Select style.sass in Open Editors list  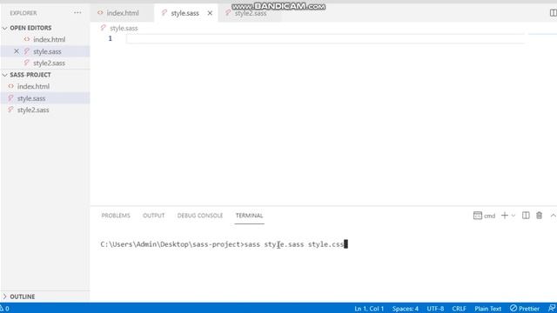coord(47,51)
